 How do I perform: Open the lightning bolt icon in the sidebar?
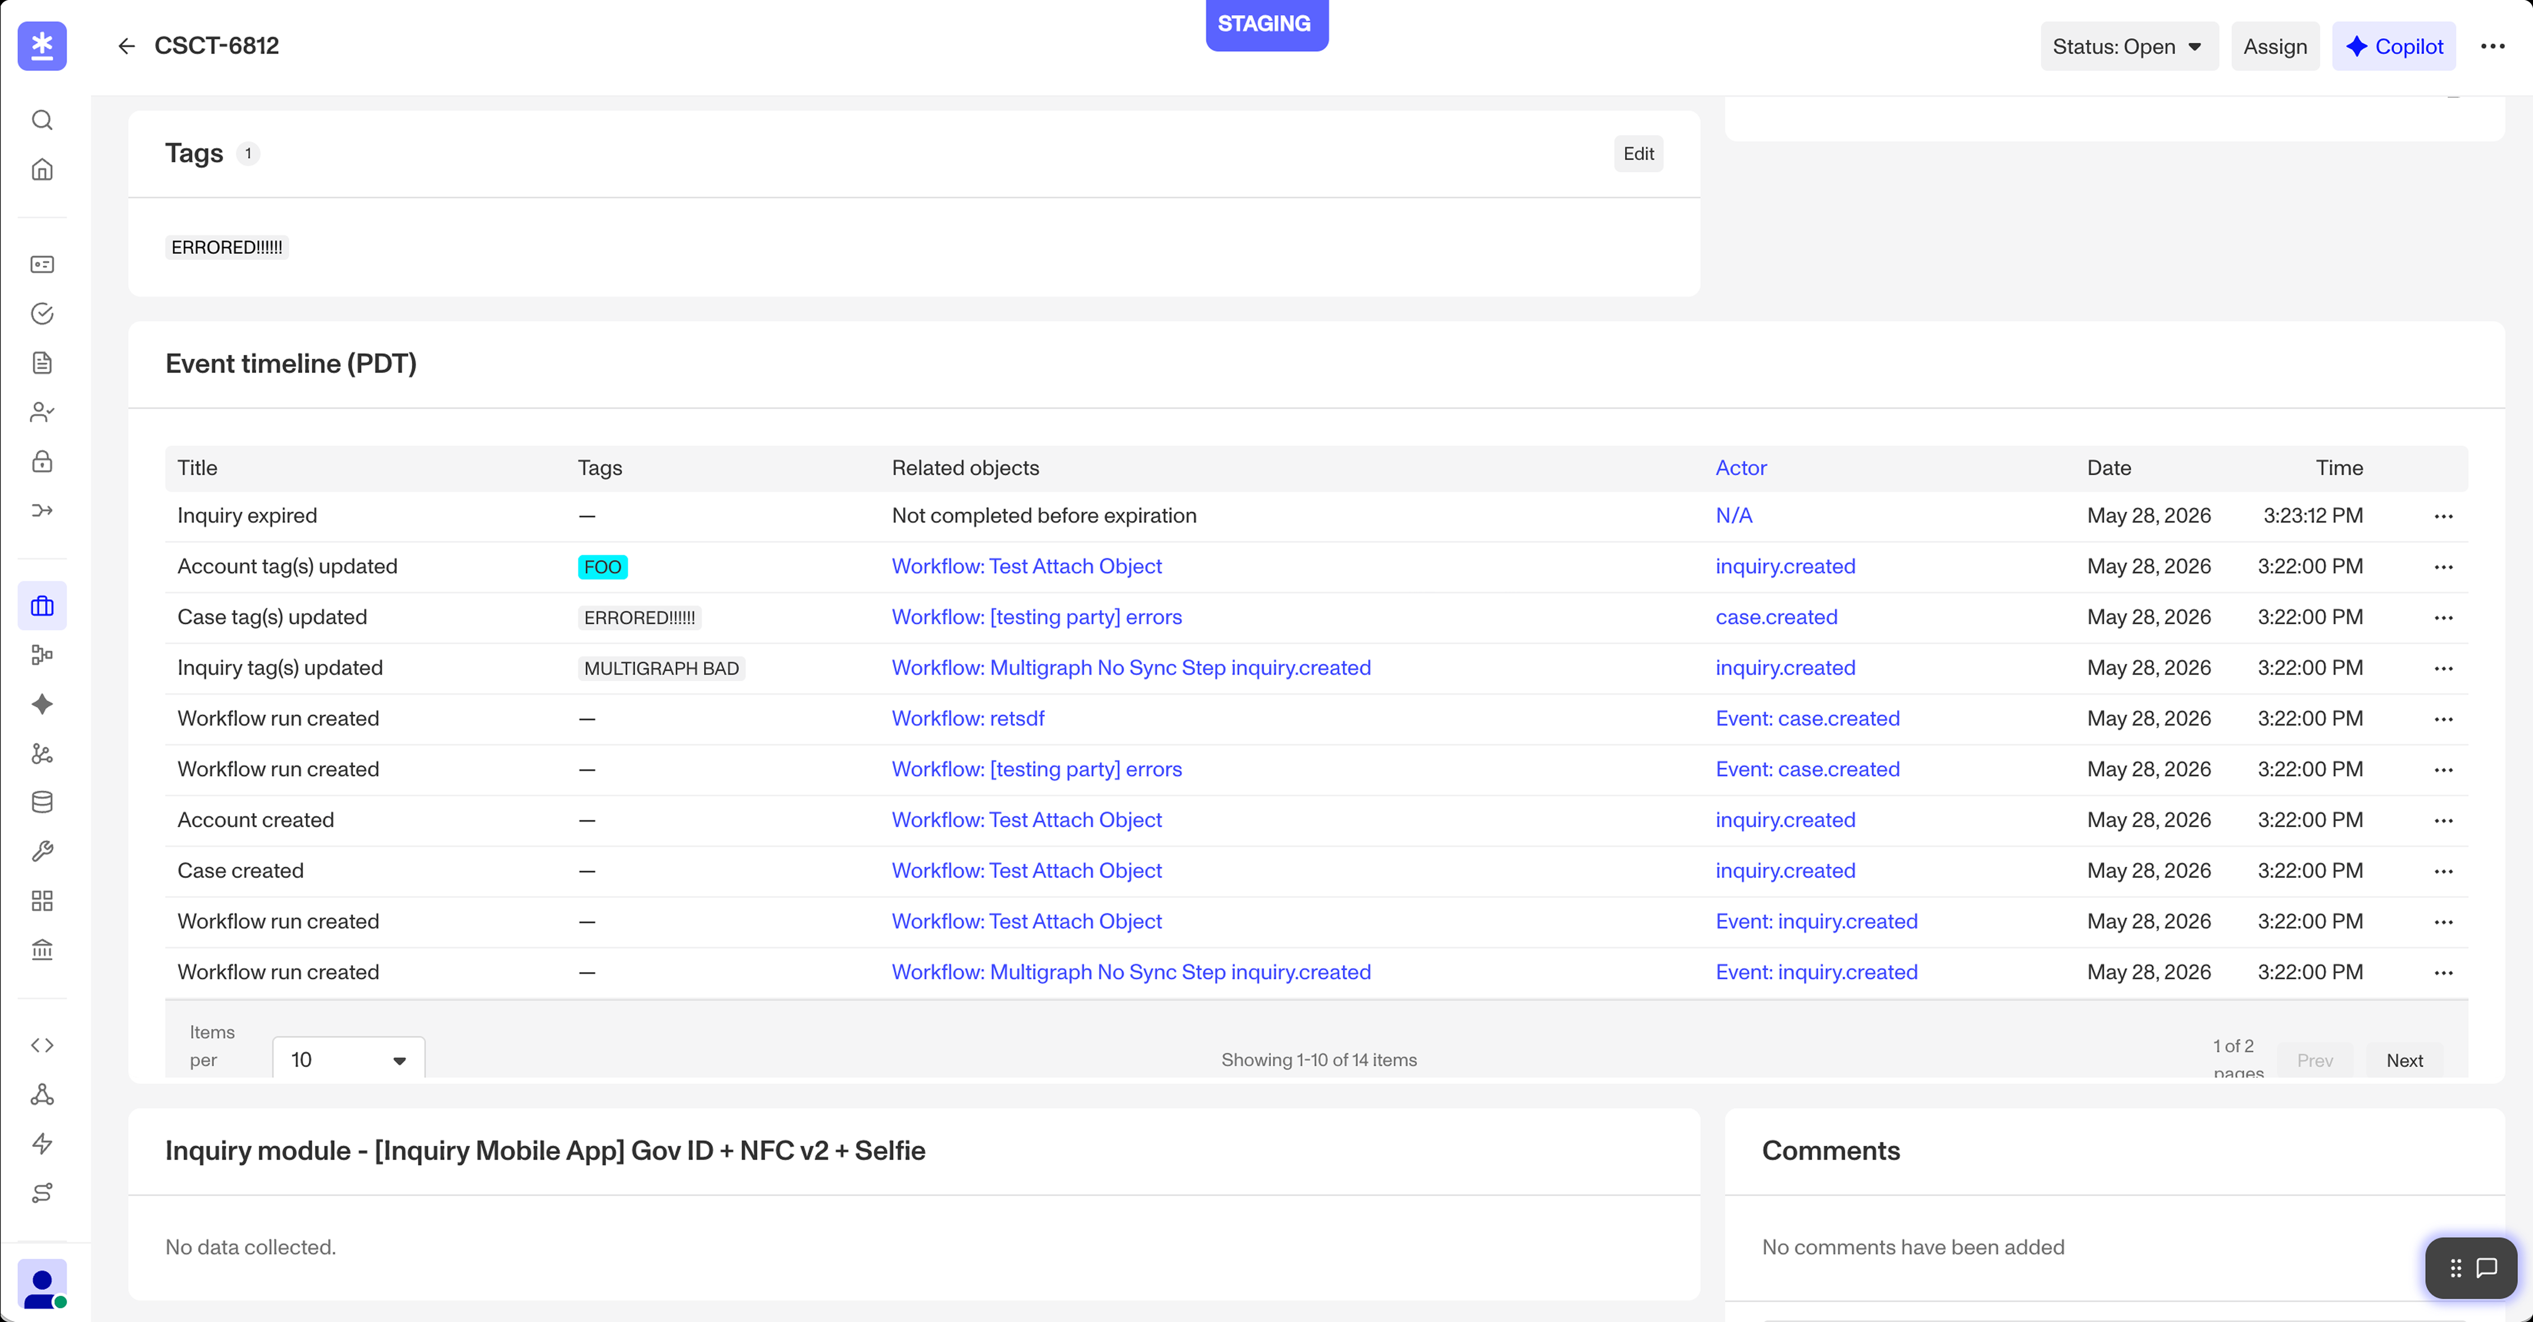pyautogui.click(x=42, y=1143)
